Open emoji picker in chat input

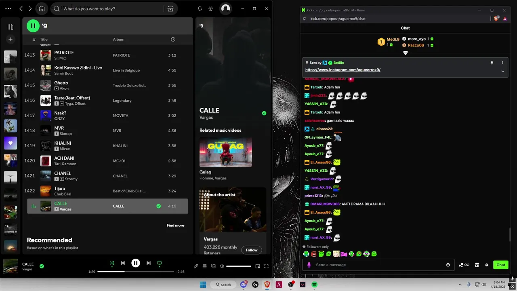pos(448,265)
